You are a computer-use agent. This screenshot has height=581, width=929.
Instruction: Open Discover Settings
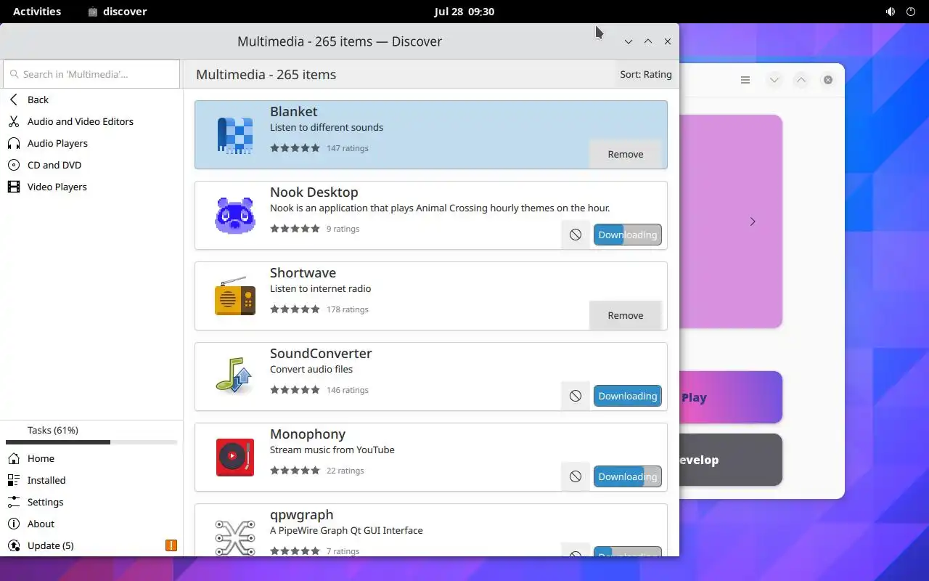[91, 502]
